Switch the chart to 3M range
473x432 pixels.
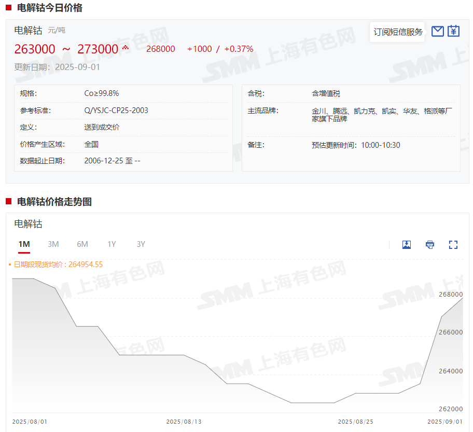[x=53, y=244]
